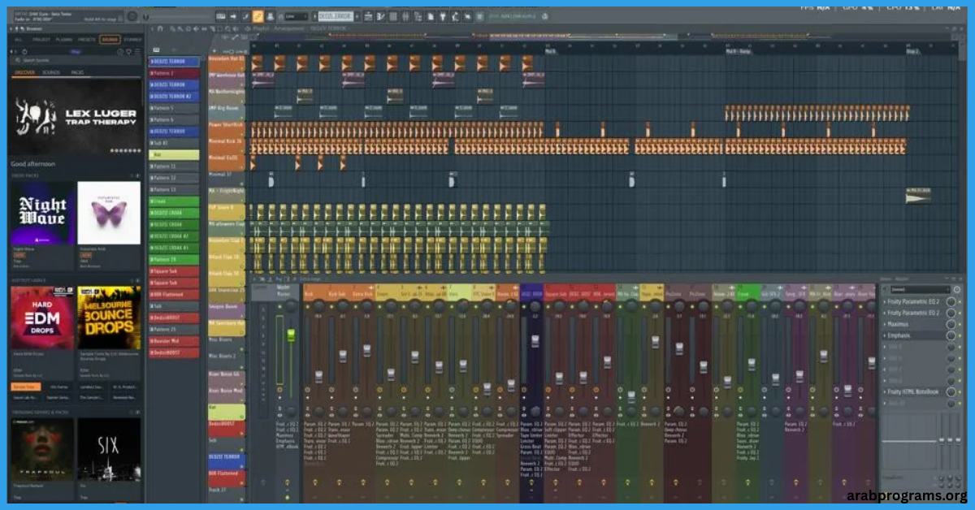975x510 pixels.
Task: Open the Night Wave pack cover
Action: [42, 213]
